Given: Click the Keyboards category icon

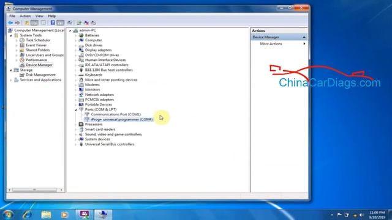Looking at the screenshot, I should tap(81, 75).
